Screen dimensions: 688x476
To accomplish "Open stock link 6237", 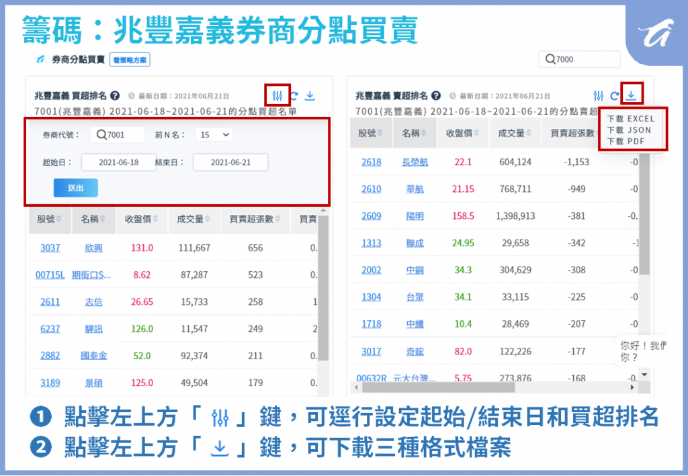I will (x=50, y=329).
